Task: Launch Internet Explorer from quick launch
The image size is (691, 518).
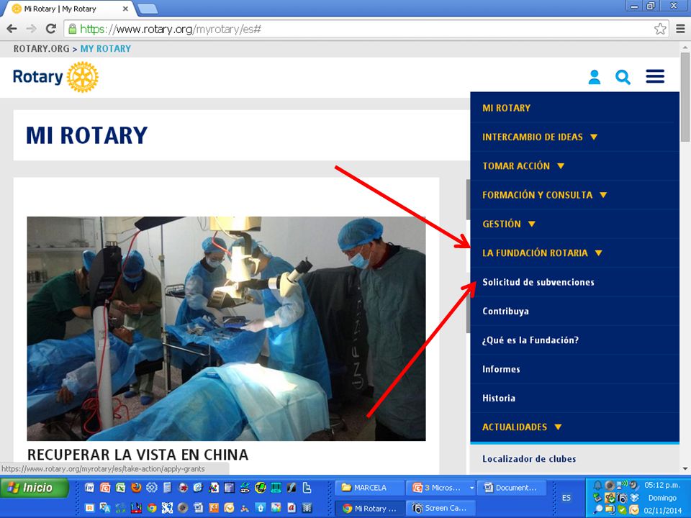Action: pos(198,487)
